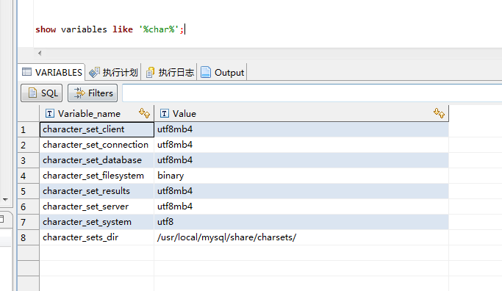The height and width of the screenshot is (291, 502).
Task: Open the Output tab
Action: point(223,73)
